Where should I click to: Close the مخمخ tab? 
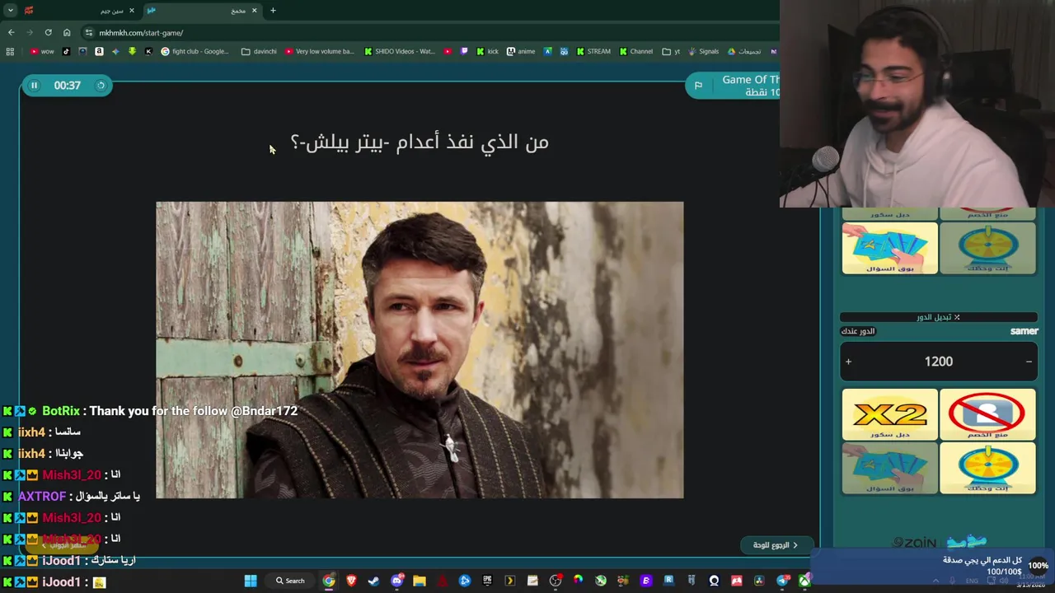[x=254, y=11]
